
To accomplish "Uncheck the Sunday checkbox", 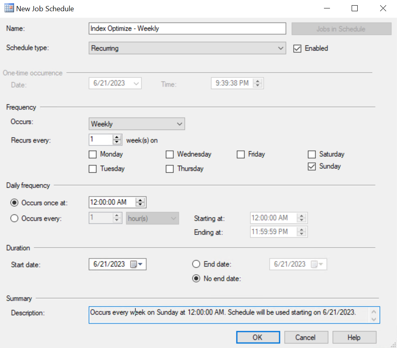I will point(311,166).
